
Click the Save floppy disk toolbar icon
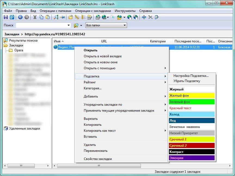[5, 17]
